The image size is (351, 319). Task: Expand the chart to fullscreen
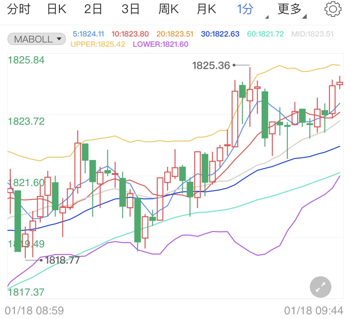[320, 287]
